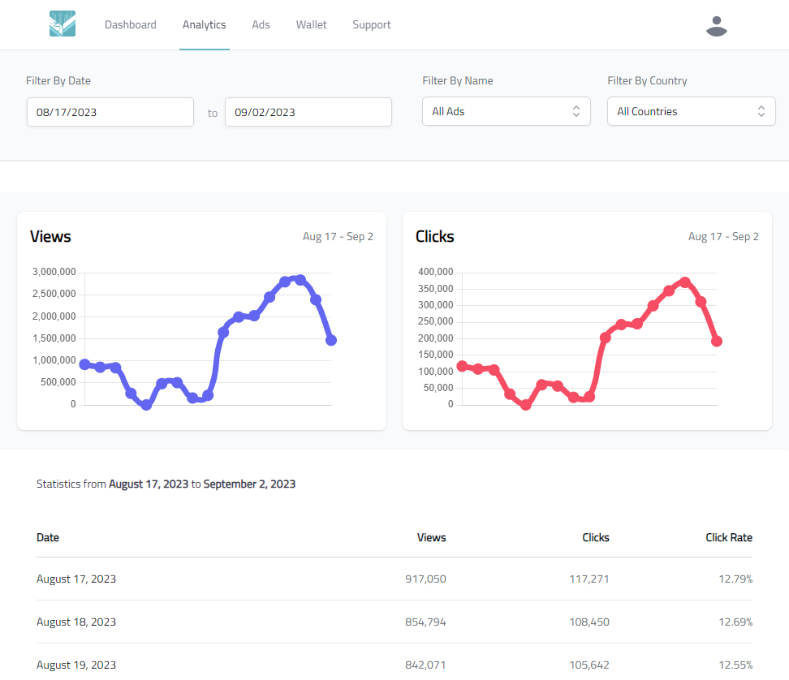This screenshot has width=789, height=680.
Task: Navigate to the Support page
Action: [x=371, y=25]
